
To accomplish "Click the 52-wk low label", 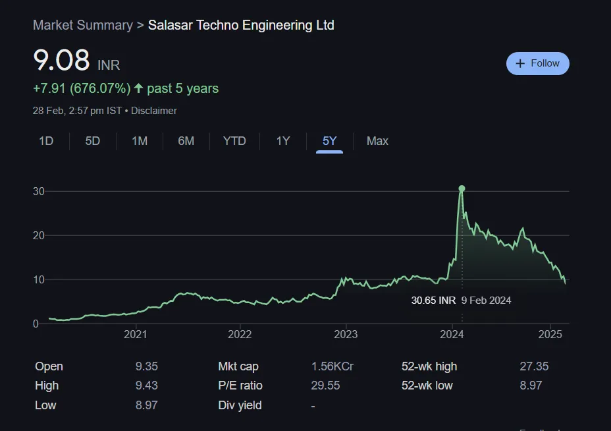I will pyautogui.click(x=427, y=386).
